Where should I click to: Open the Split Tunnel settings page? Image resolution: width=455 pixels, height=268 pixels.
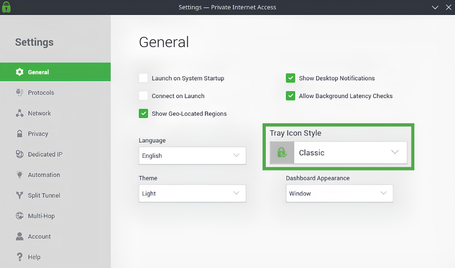pos(55,195)
